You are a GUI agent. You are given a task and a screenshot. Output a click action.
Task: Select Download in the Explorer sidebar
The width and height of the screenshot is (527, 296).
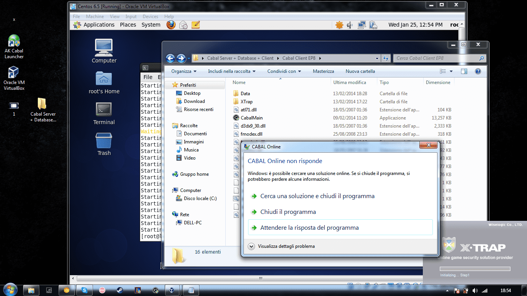pos(194,101)
